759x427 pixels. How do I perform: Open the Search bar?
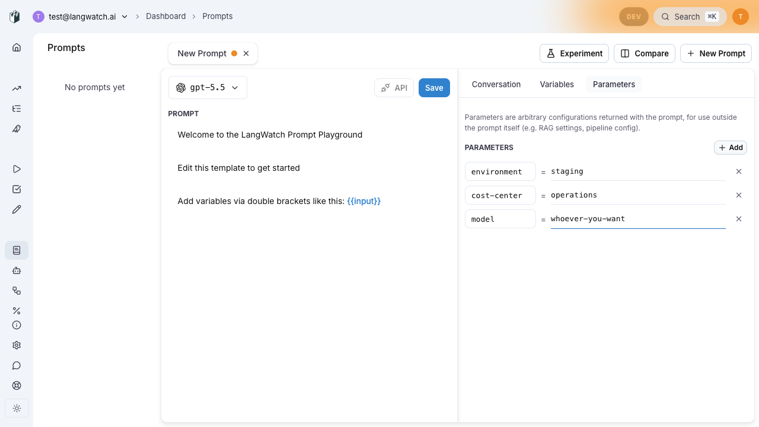pos(690,17)
